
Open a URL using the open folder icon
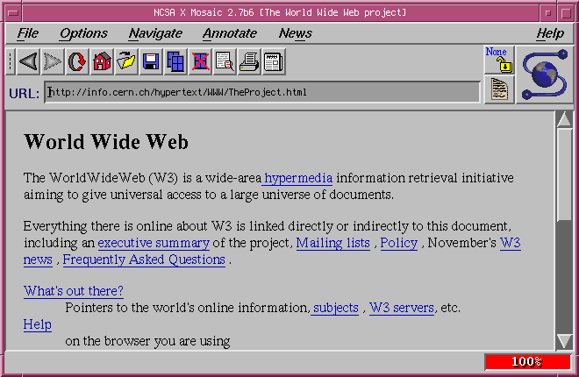[126, 61]
